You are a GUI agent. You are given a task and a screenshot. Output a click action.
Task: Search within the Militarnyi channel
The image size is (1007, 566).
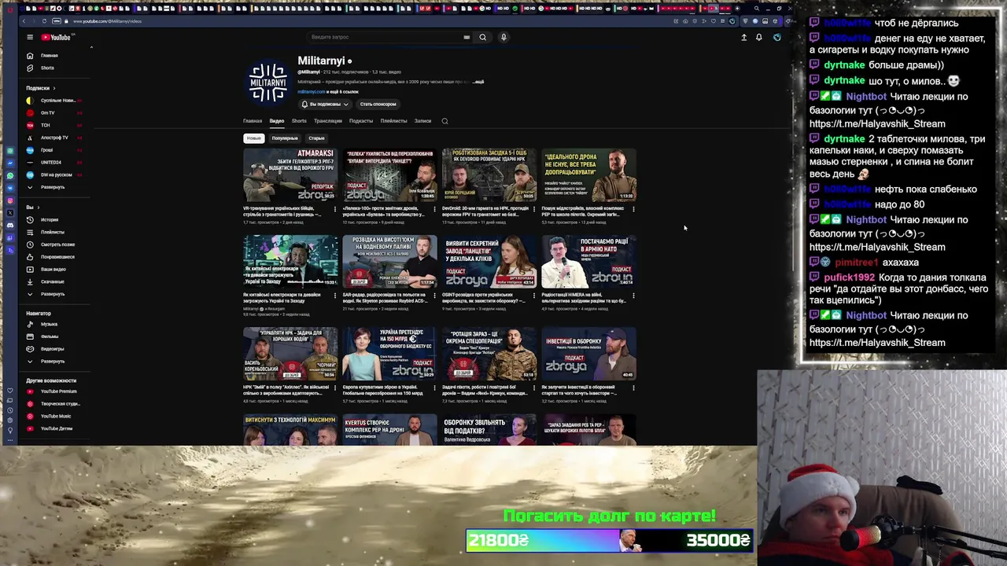(444, 121)
